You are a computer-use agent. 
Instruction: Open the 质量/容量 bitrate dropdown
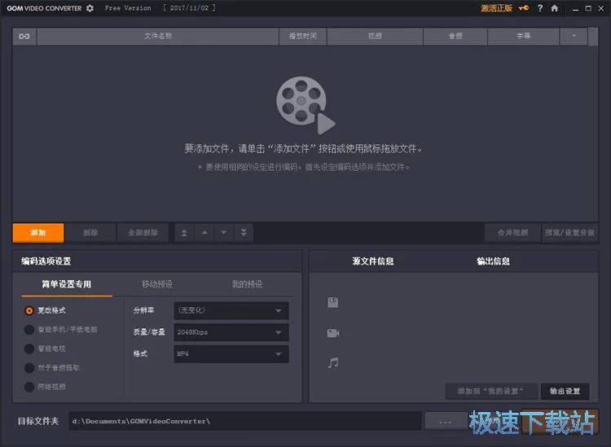point(231,332)
